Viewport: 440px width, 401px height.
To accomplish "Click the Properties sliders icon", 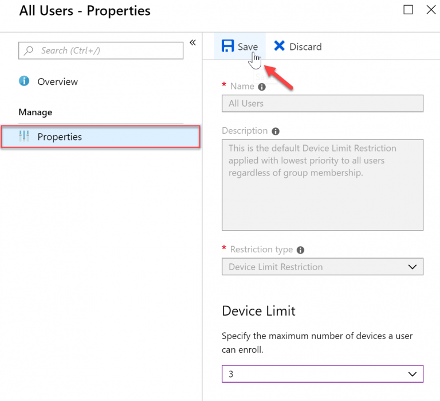I will [24, 136].
